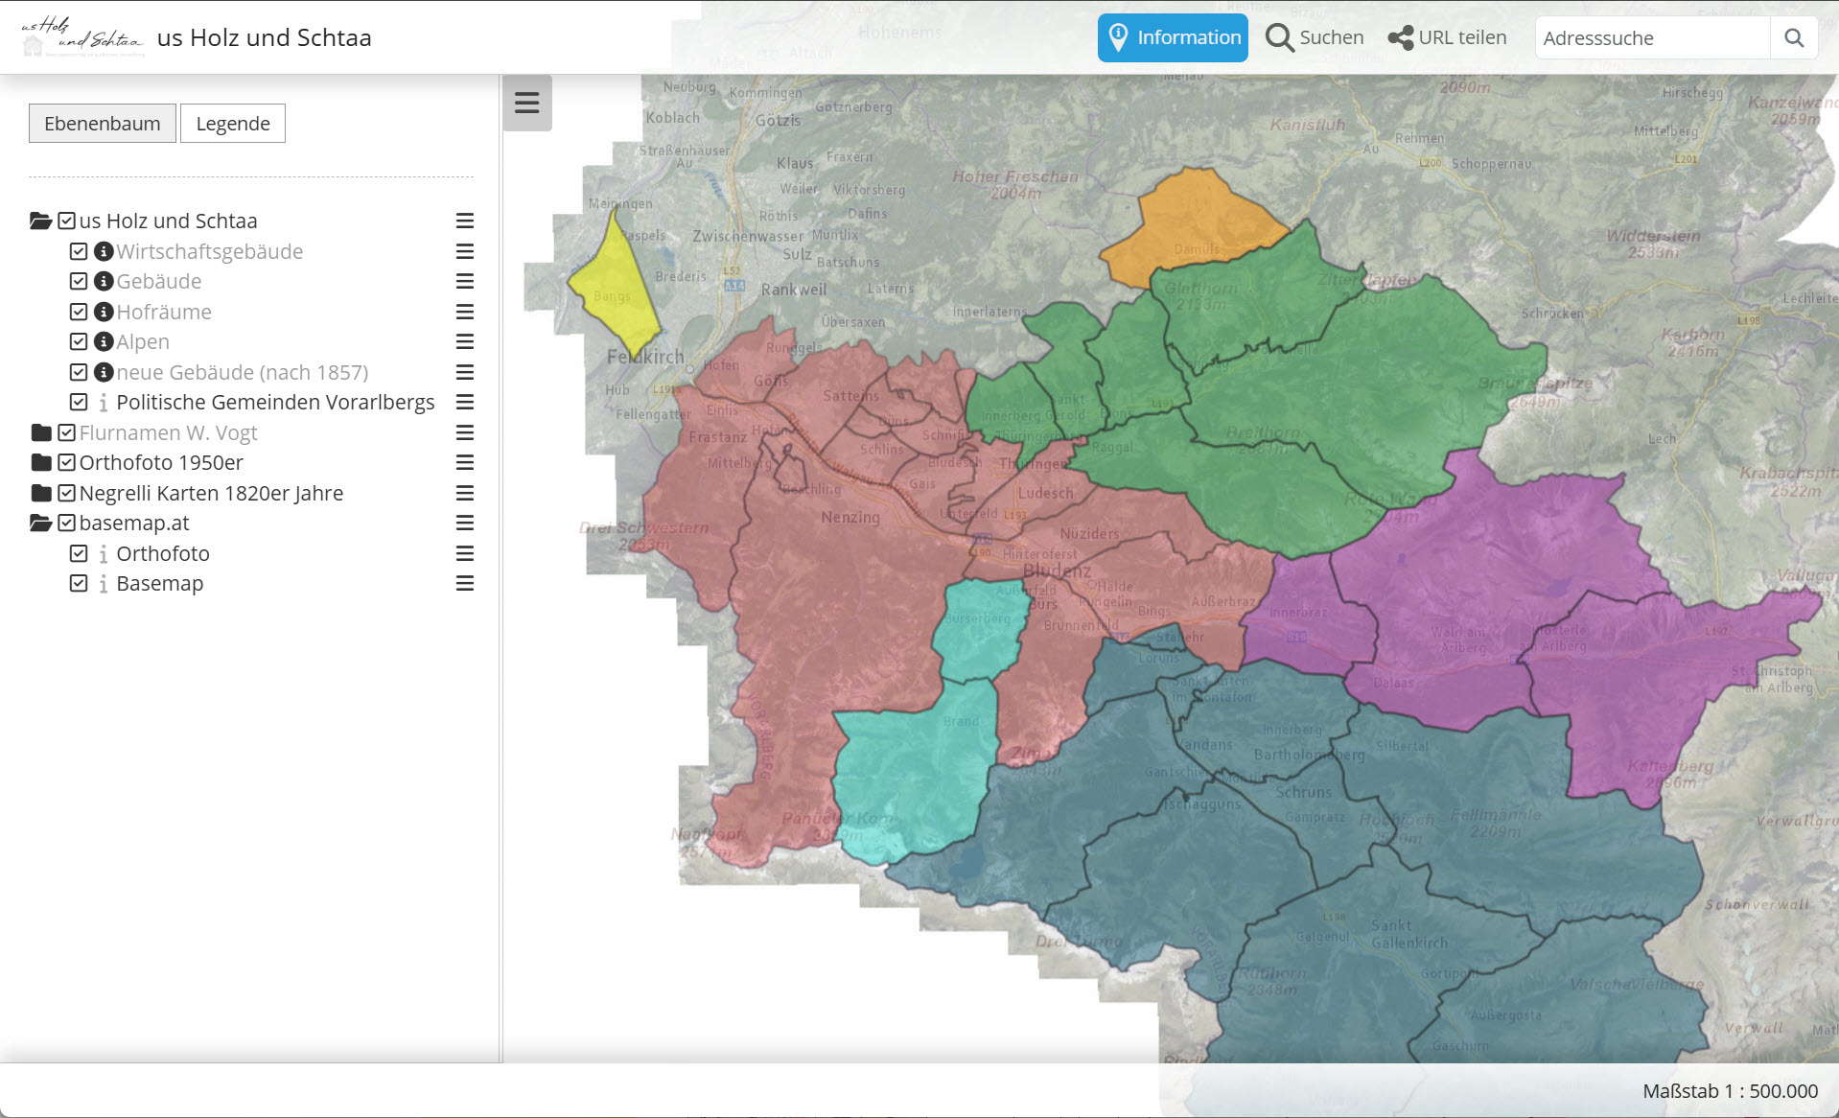Open options menu for Orthofoto 1950er
Image resolution: width=1839 pixels, height=1118 pixels.
tap(465, 462)
